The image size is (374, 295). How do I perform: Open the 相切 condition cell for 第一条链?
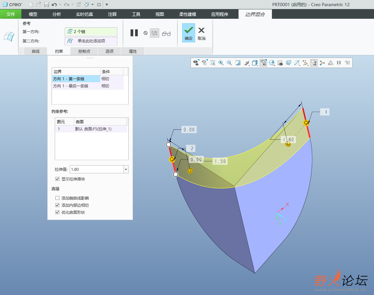(111, 79)
